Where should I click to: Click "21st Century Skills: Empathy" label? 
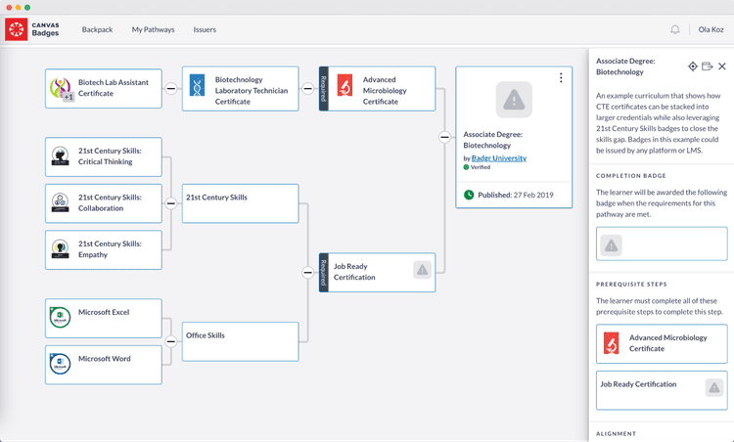click(110, 249)
